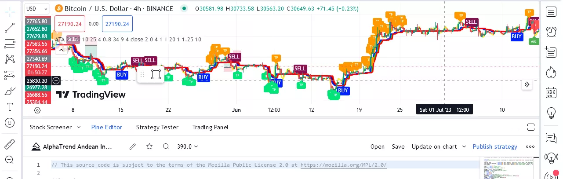This screenshot has height=179, width=563.
Task: Click the 01:50:27 countdown label
Action: [37, 72]
